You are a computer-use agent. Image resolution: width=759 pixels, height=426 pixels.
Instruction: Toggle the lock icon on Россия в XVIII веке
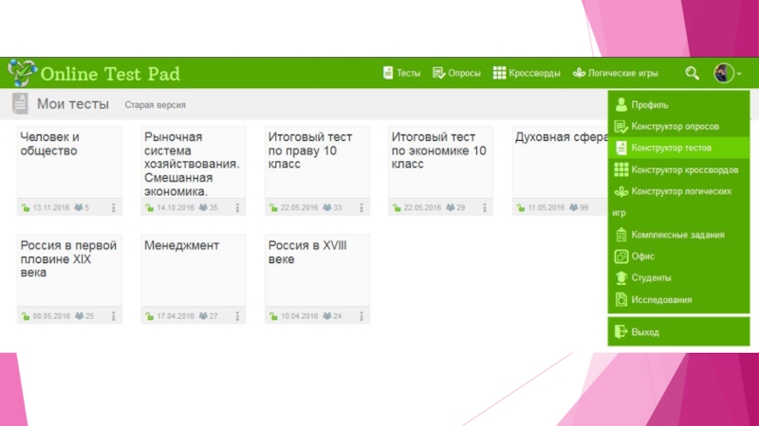click(273, 316)
